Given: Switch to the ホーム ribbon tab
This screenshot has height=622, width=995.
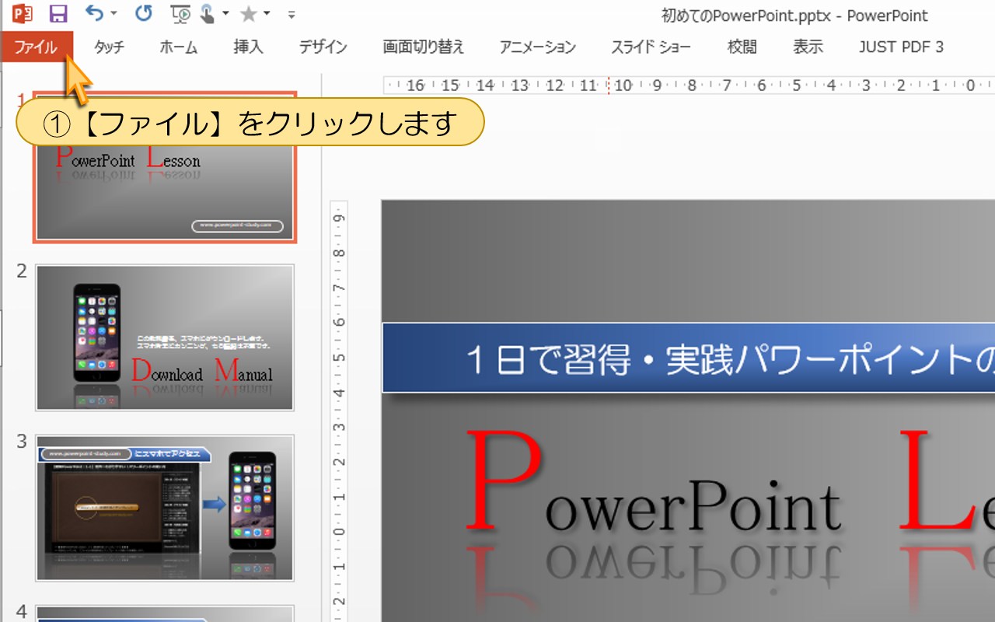Looking at the screenshot, I should click(179, 47).
